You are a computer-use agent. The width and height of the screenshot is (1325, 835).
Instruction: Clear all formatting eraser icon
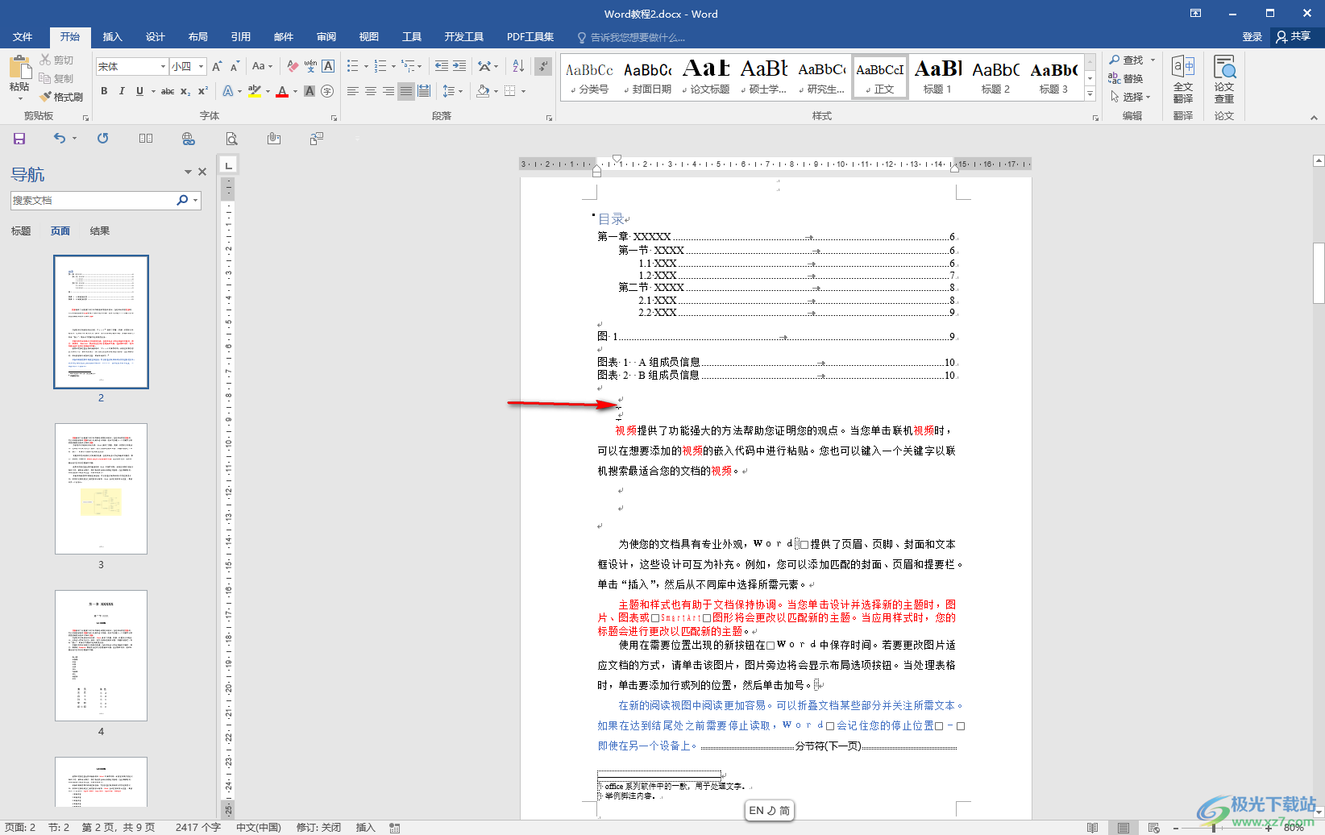pyautogui.click(x=293, y=66)
